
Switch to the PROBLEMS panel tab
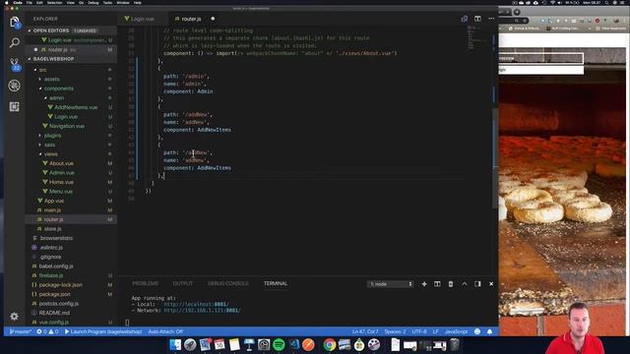145,283
